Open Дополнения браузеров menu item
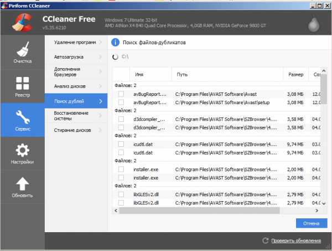332x251 pixels. point(76,71)
